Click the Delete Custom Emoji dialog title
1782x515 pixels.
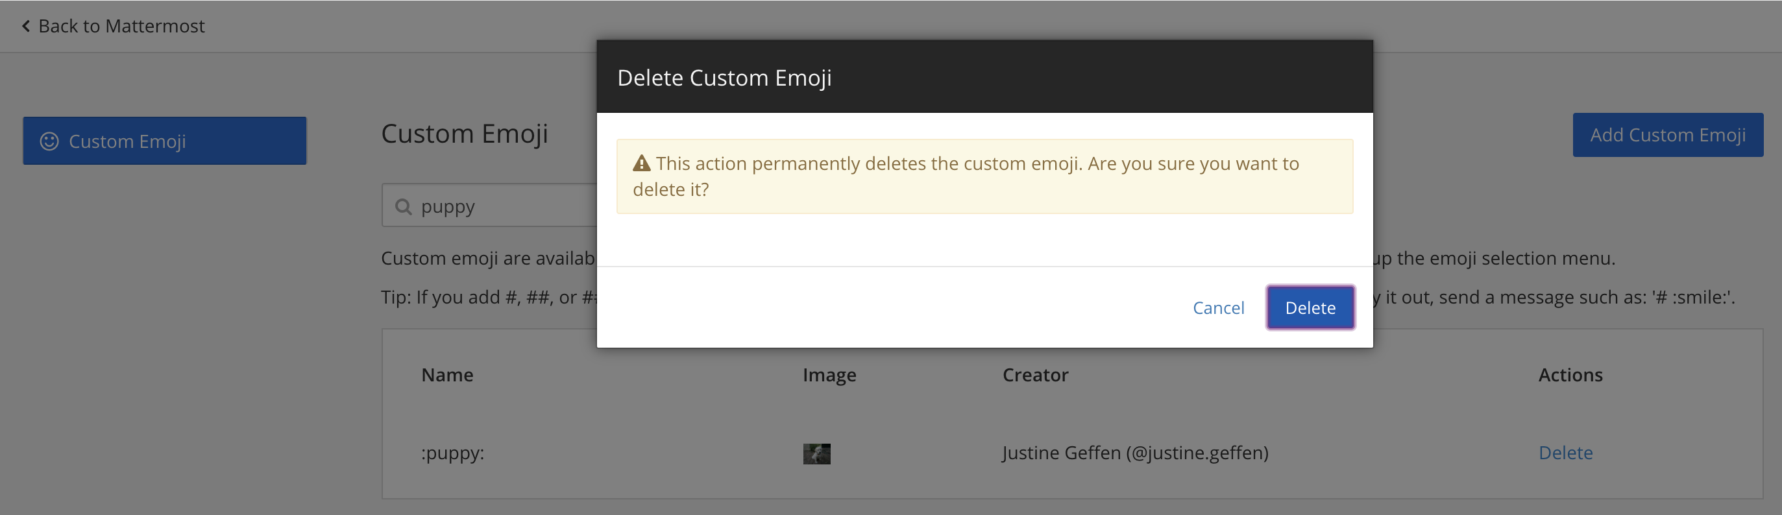724,78
